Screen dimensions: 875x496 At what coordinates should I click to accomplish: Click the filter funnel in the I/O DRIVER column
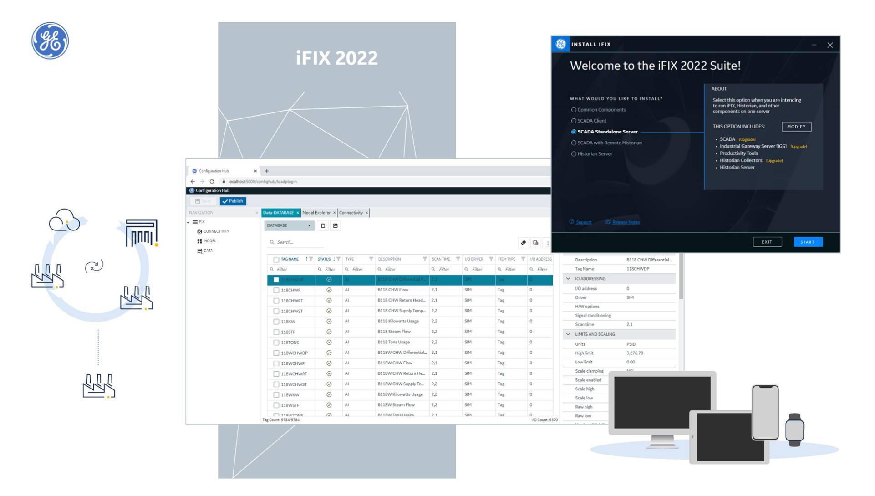pyautogui.click(x=491, y=259)
